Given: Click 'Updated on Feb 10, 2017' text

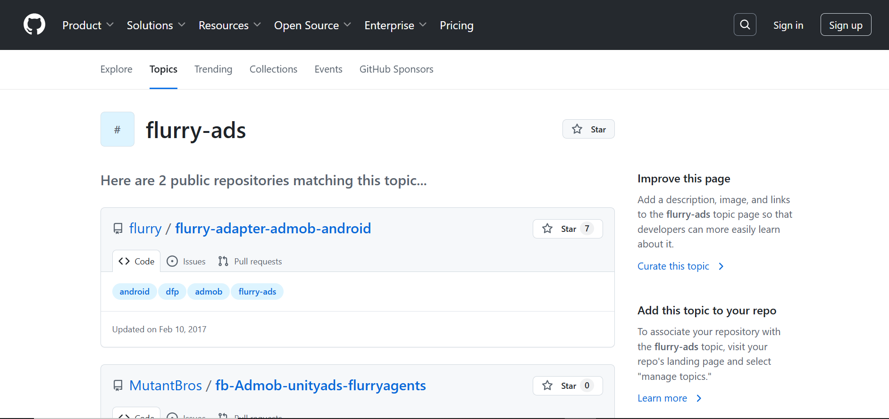Looking at the screenshot, I should [x=159, y=329].
